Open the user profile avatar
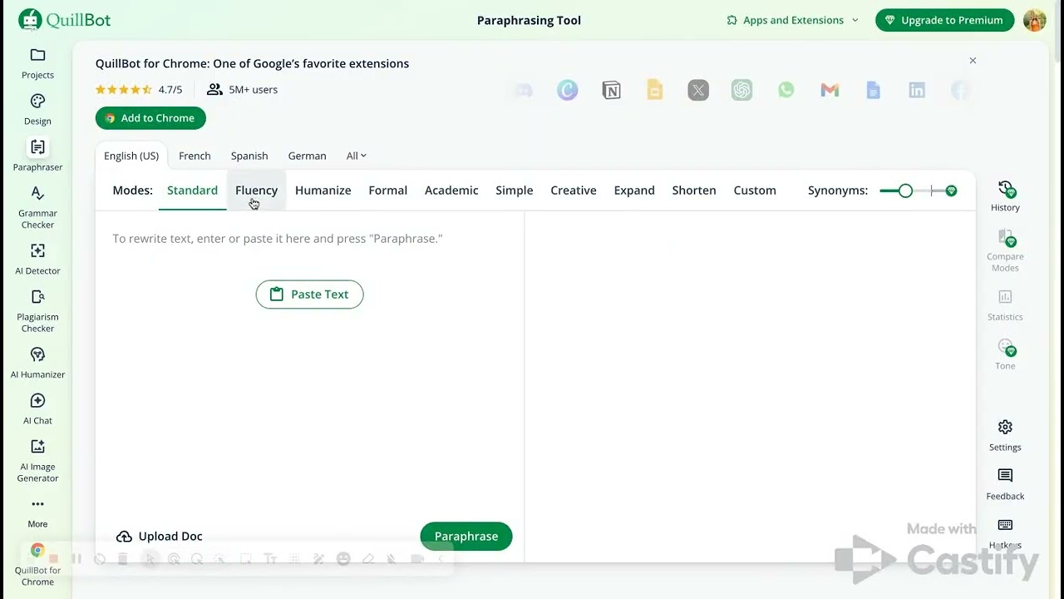The height and width of the screenshot is (599, 1064). coord(1034,20)
